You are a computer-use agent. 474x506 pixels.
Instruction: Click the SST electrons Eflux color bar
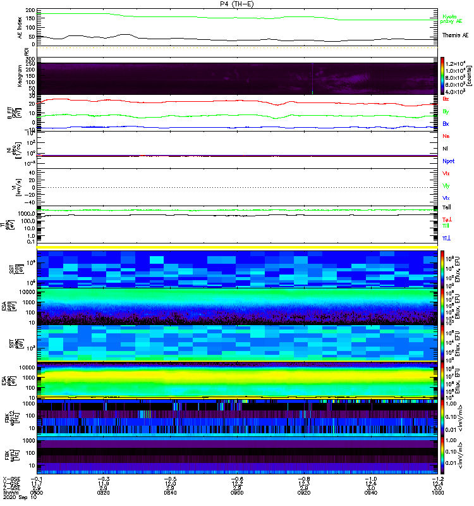click(x=442, y=344)
